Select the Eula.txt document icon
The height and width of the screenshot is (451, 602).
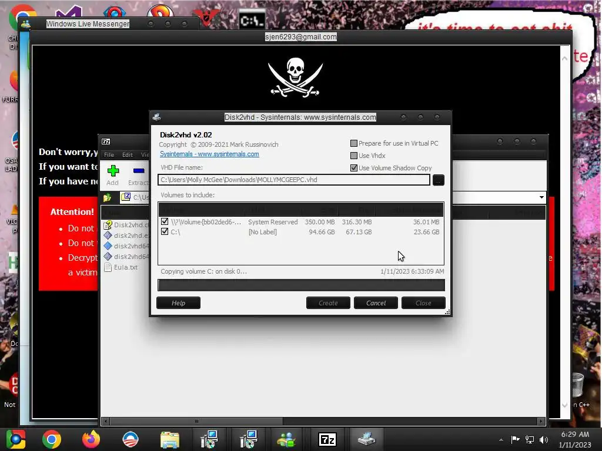click(x=108, y=267)
